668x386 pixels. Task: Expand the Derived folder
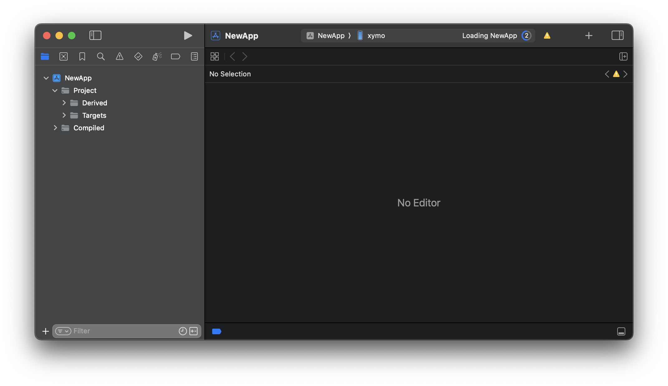click(64, 103)
